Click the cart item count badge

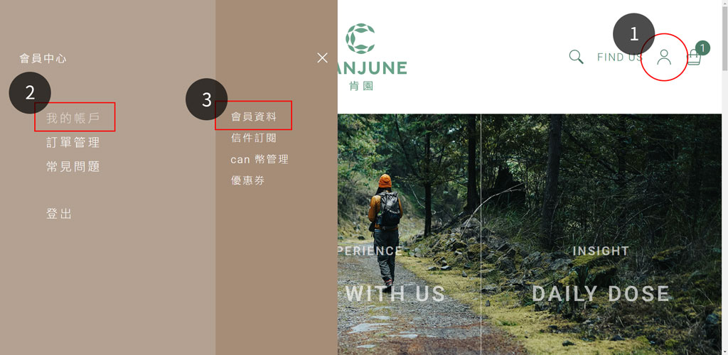point(702,48)
